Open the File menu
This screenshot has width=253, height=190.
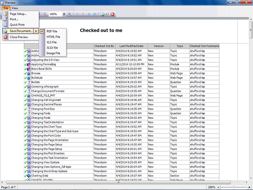tap(6, 8)
